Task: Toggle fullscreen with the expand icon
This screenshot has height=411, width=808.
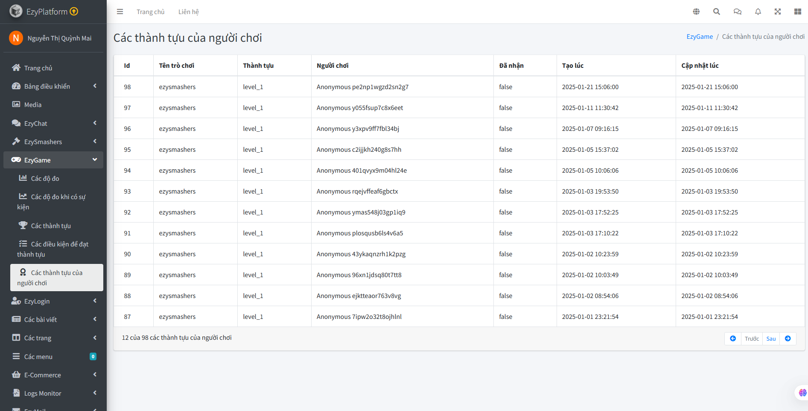Action: (x=778, y=12)
